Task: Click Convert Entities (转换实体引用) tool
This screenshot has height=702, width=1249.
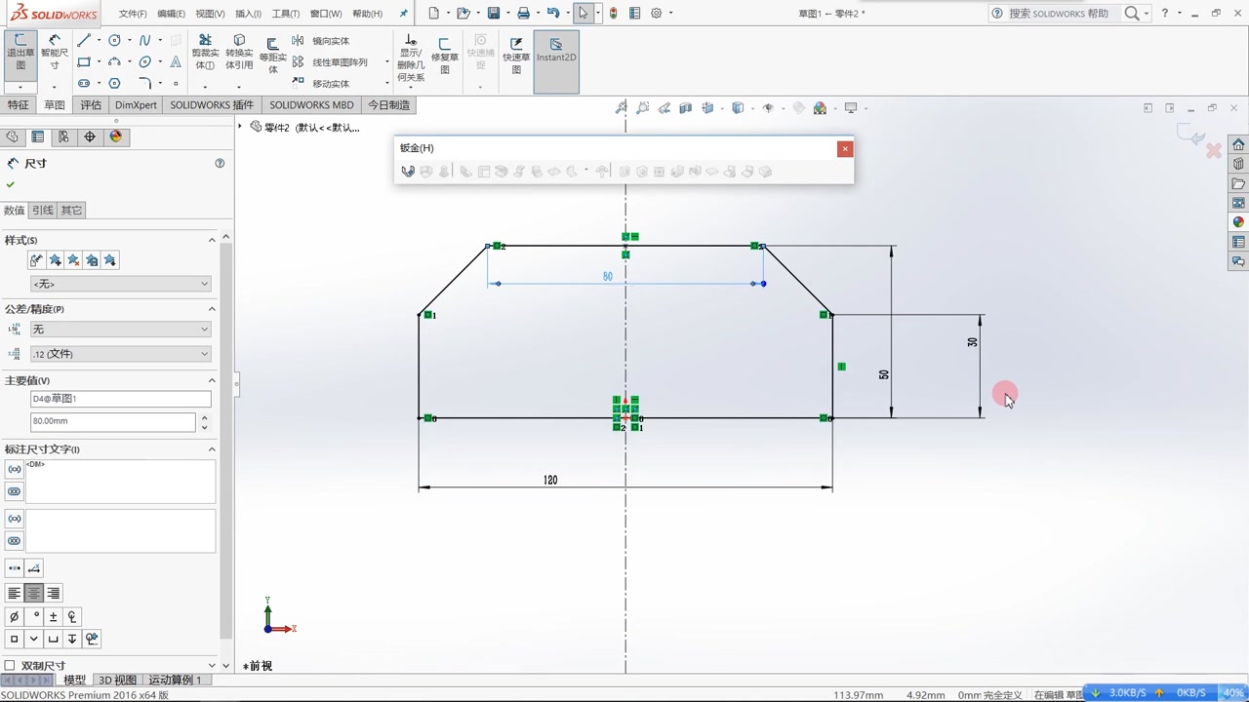Action: point(239,53)
